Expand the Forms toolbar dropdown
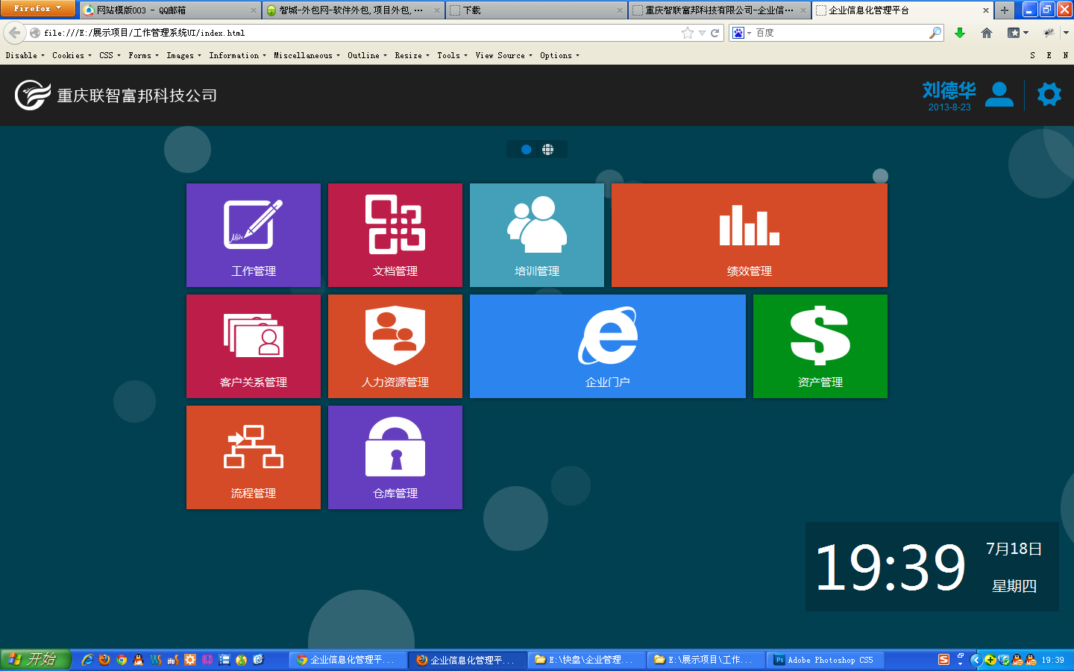1074x671 pixels. click(x=143, y=55)
